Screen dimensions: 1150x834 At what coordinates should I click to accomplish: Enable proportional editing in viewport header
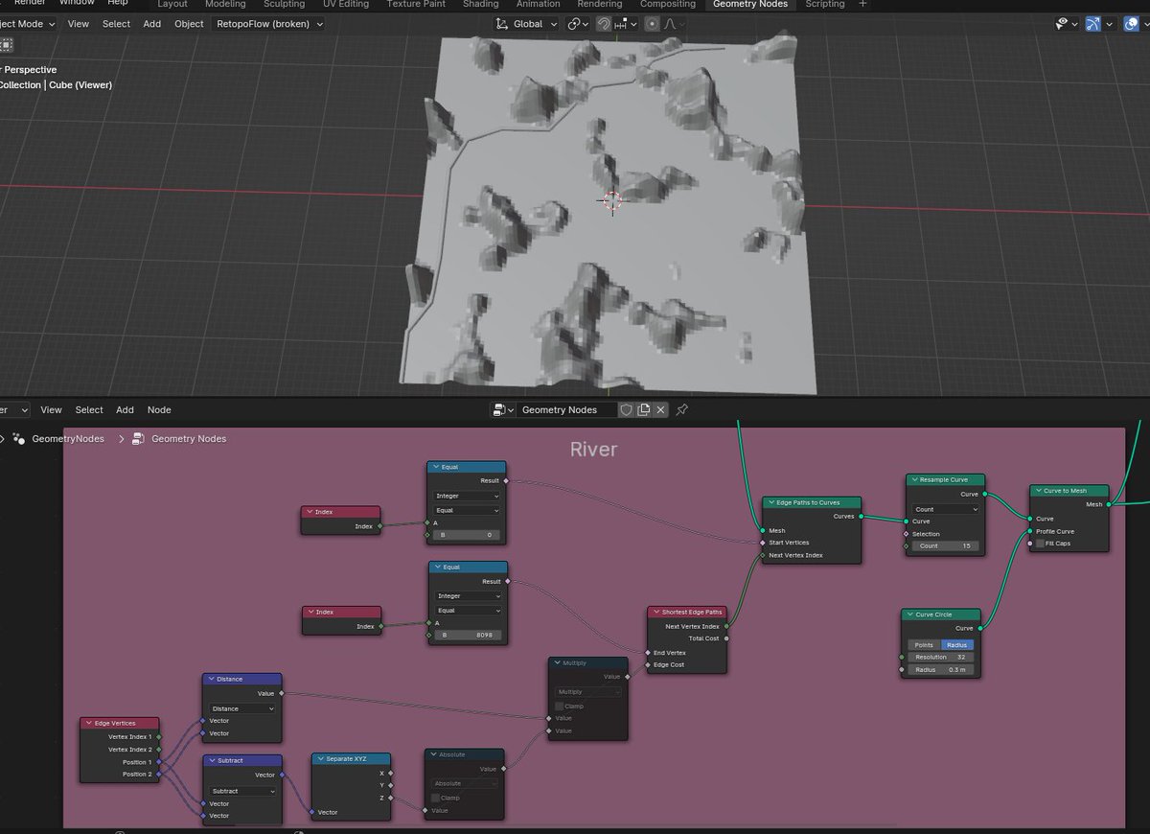pyautogui.click(x=653, y=24)
